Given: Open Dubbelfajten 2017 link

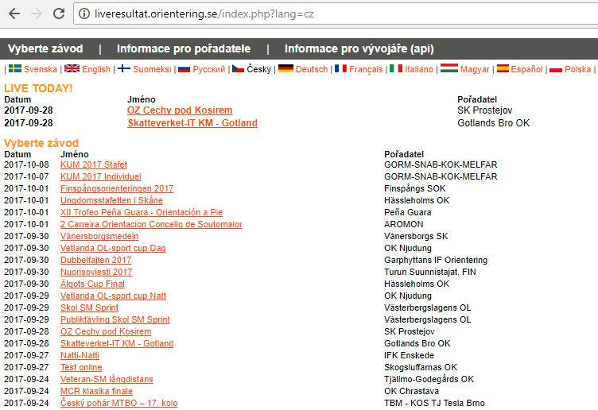Looking at the screenshot, I should pos(95,260).
